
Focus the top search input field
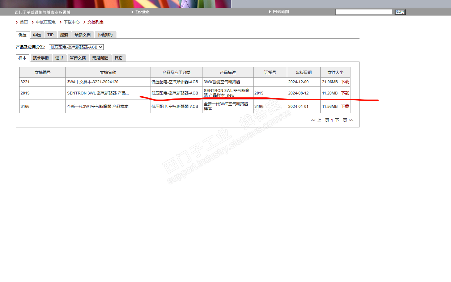363,12
